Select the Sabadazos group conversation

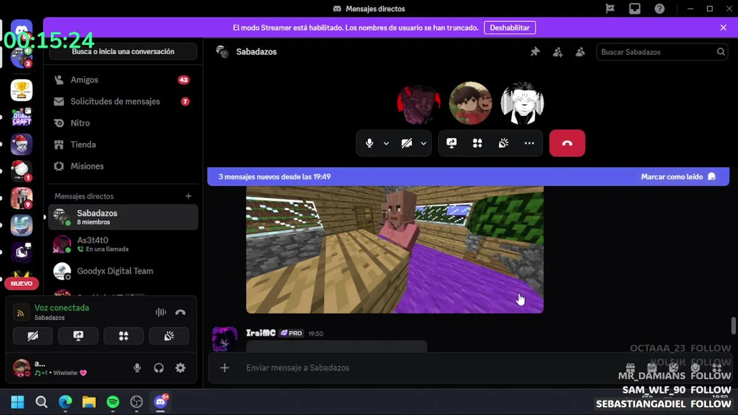click(123, 217)
